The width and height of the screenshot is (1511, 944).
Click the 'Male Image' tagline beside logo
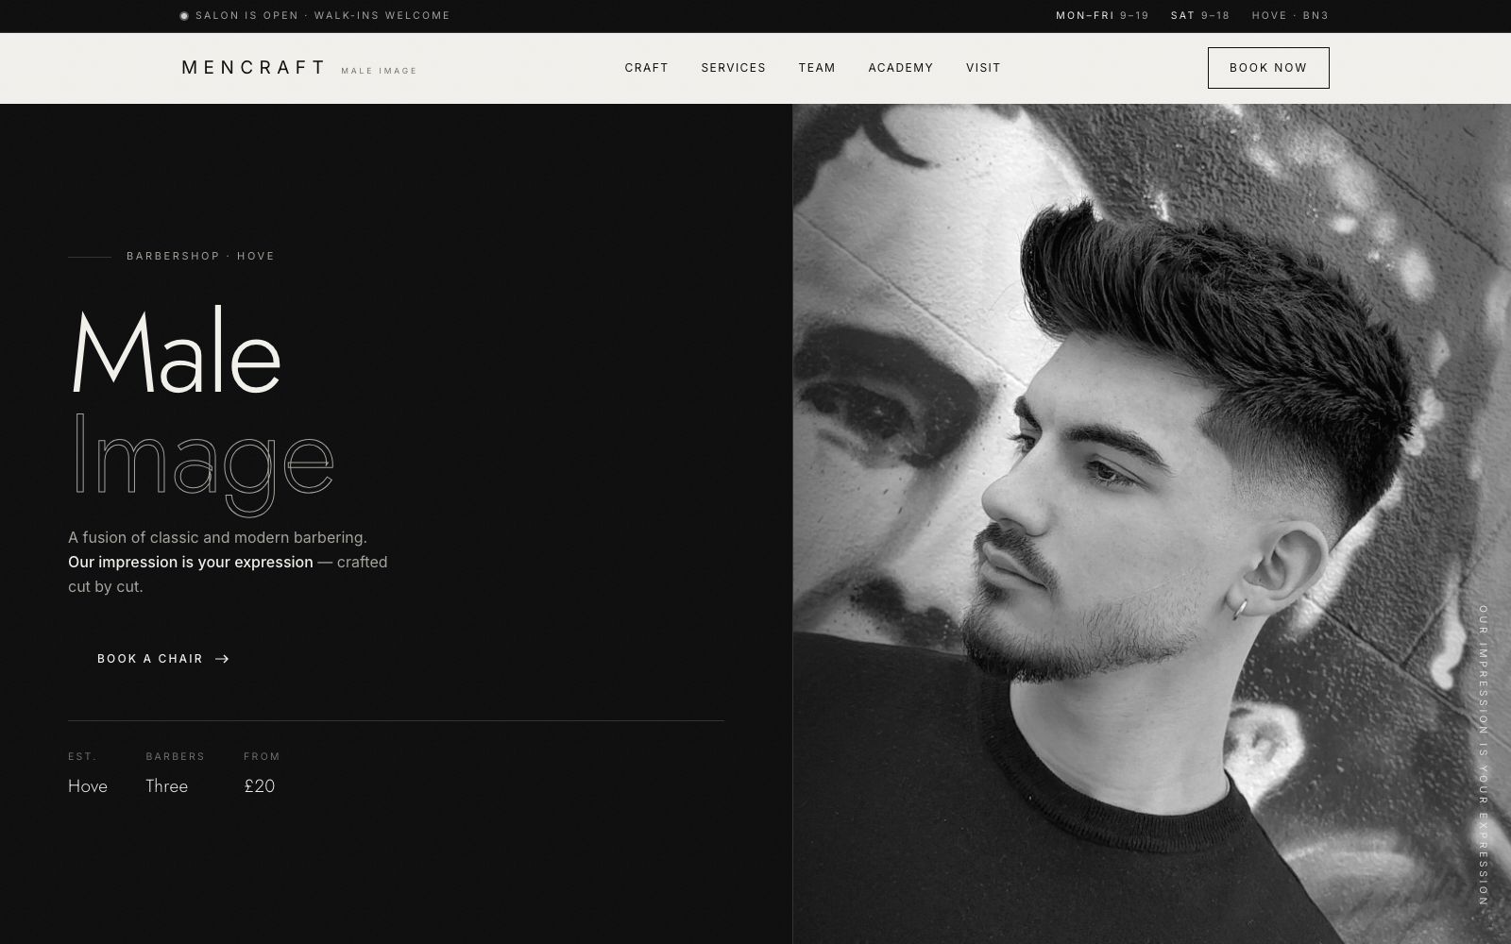[379, 71]
